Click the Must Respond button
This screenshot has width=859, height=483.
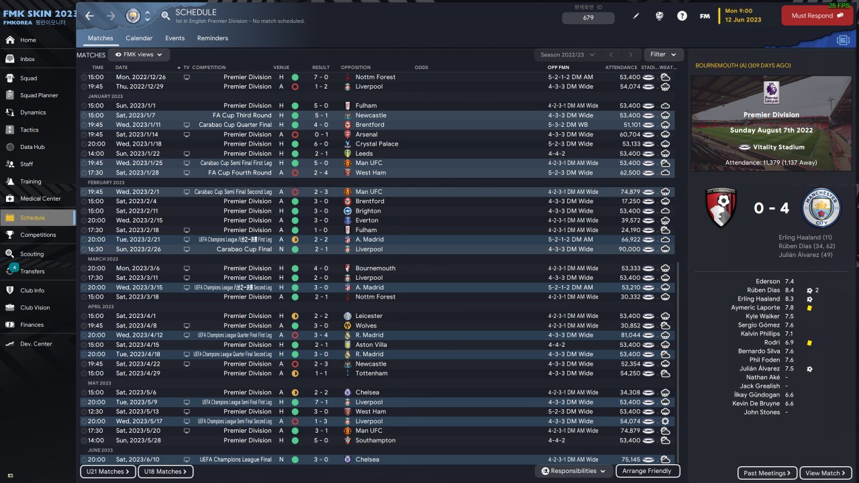(x=817, y=15)
